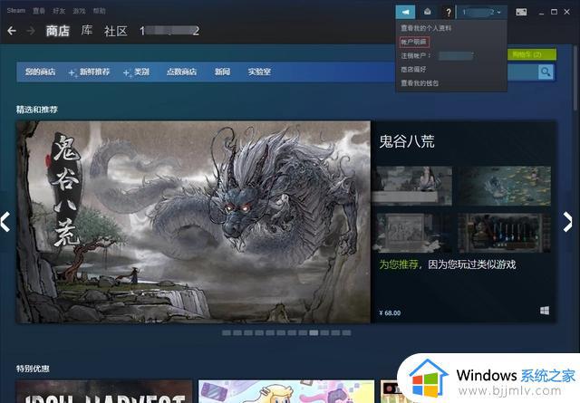Open the 鬼谷八荒 main banner artwork
This screenshot has height=403, width=580.
193,222
